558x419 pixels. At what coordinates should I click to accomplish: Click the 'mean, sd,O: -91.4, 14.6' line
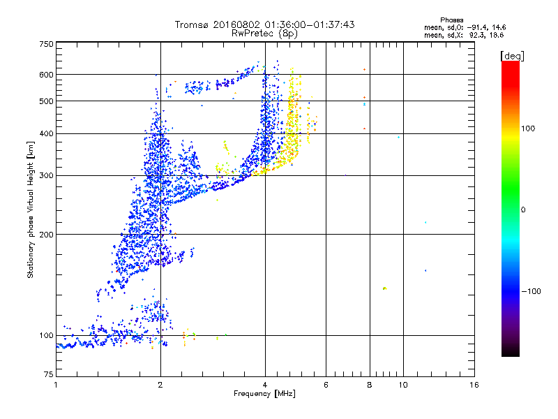tap(465, 27)
